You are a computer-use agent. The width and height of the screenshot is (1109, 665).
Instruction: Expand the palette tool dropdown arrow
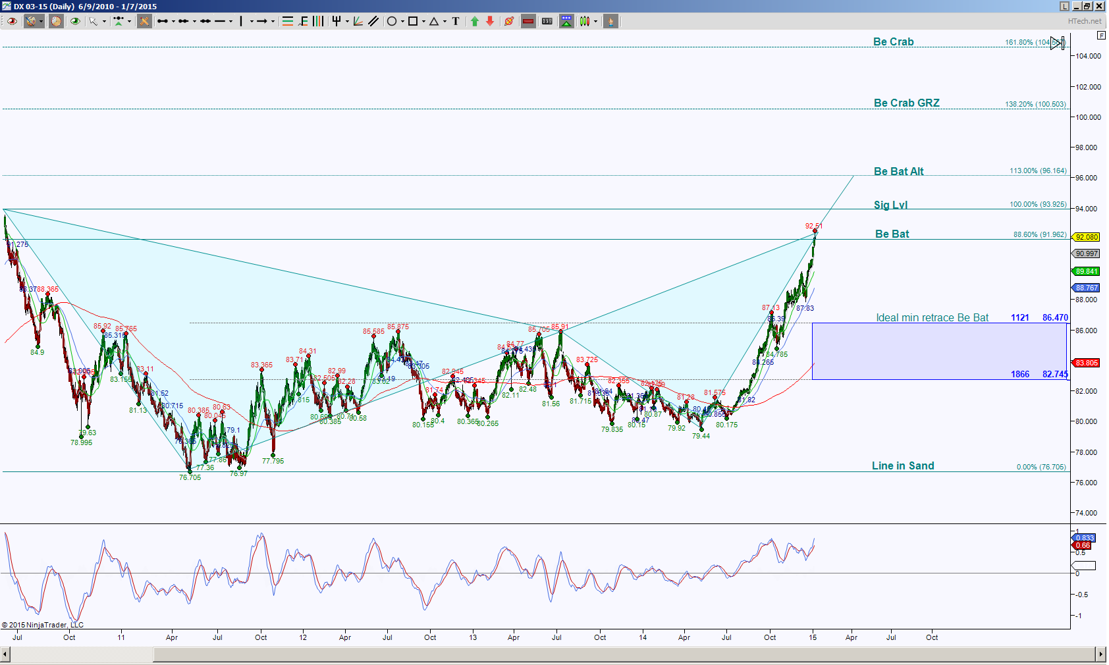pos(41,21)
